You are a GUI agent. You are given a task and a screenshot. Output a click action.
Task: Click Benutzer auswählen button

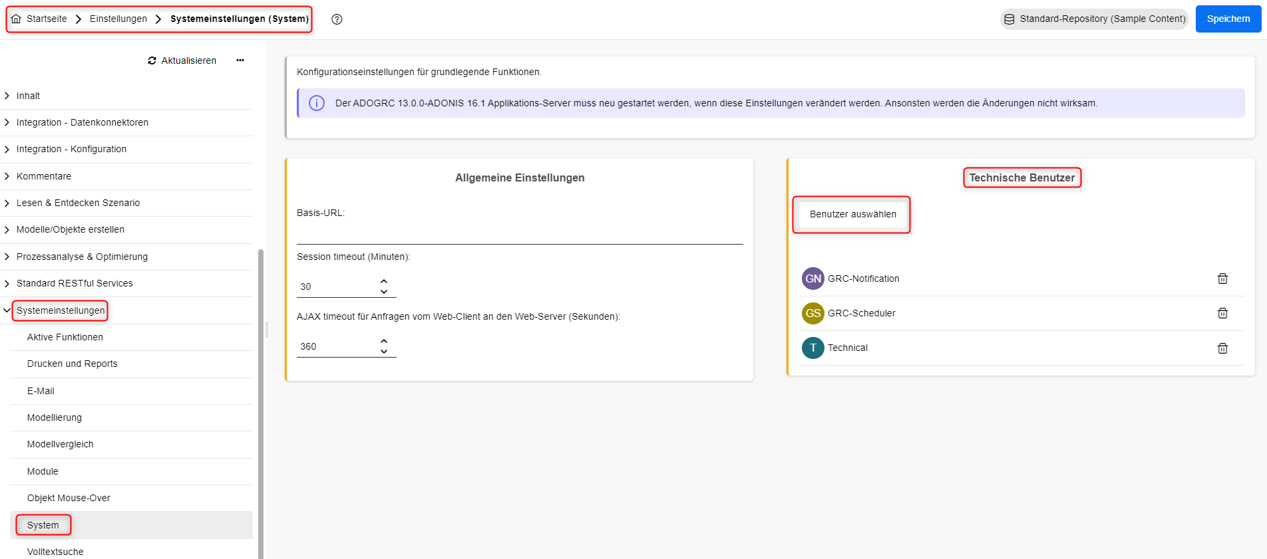852,214
